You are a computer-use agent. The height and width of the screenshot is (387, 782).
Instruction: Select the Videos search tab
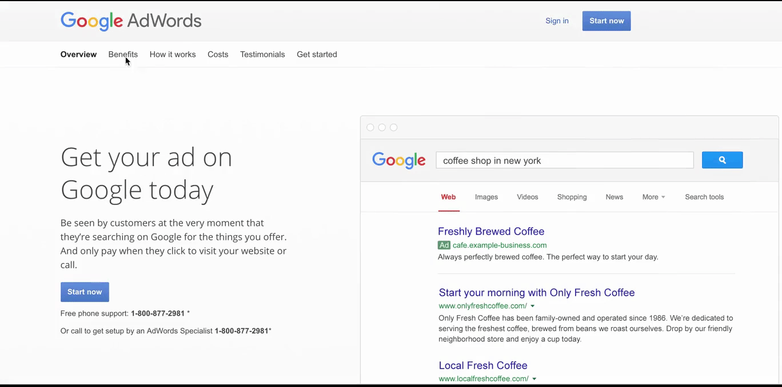tap(528, 197)
